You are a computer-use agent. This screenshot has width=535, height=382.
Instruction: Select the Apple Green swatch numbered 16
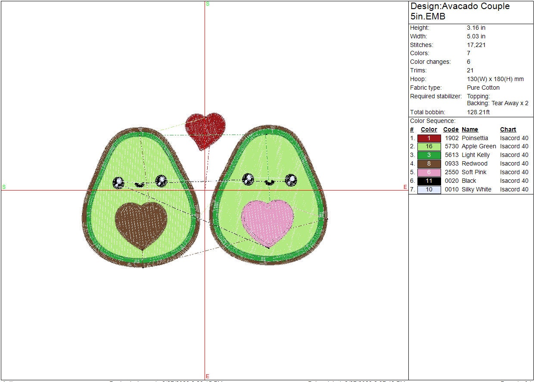(x=429, y=147)
